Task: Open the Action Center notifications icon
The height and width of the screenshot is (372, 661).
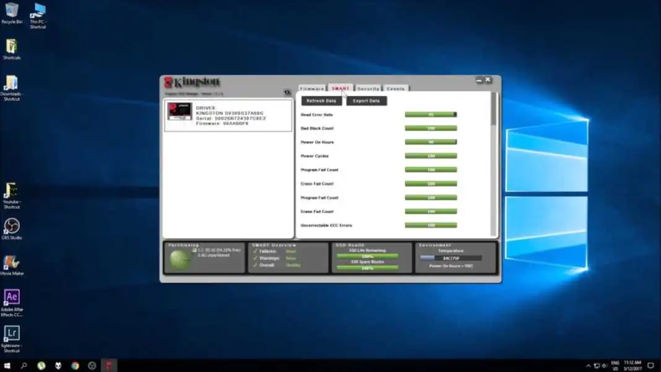Action: [651, 366]
